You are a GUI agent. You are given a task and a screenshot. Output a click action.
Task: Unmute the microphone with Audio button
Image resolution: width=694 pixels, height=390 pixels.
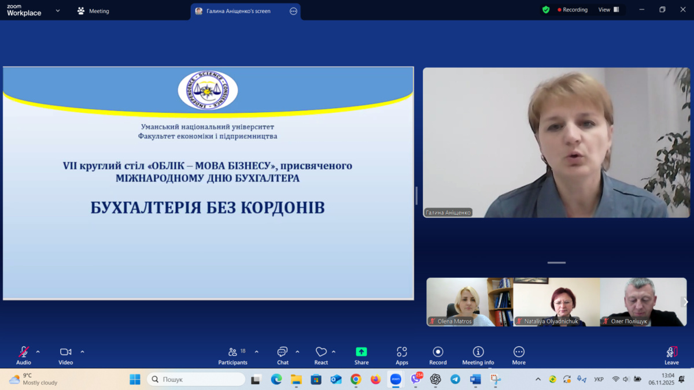[x=24, y=355]
